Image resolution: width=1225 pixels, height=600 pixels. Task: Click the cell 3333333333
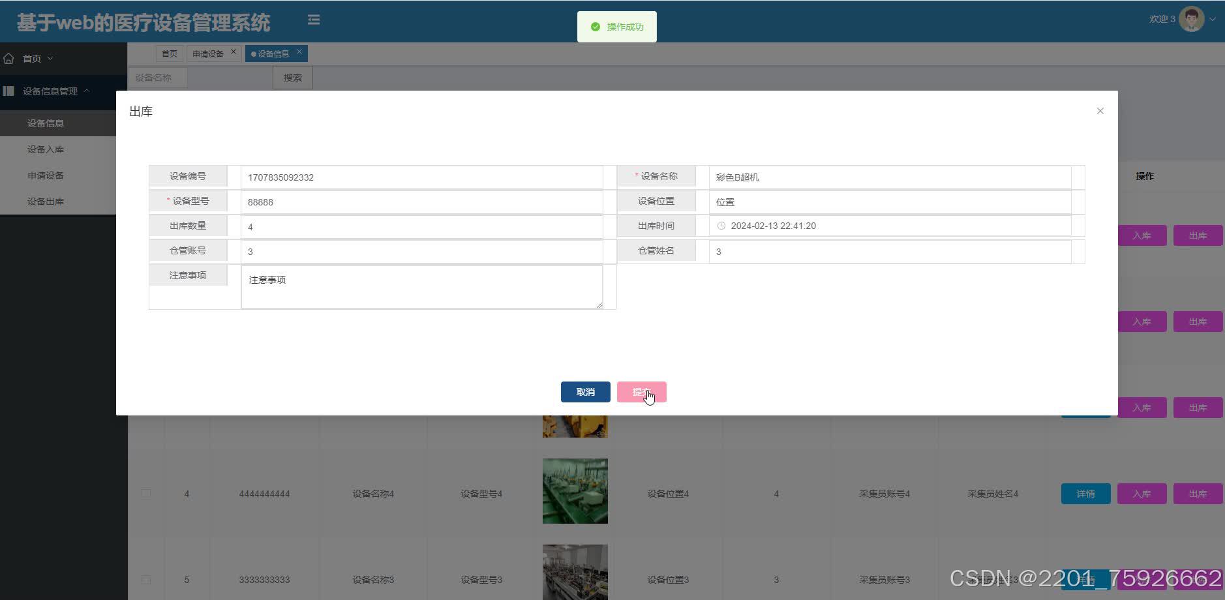(264, 580)
